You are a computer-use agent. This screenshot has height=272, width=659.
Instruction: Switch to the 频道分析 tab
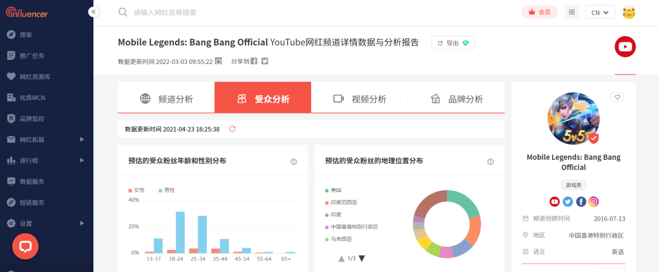click(167, 98)
